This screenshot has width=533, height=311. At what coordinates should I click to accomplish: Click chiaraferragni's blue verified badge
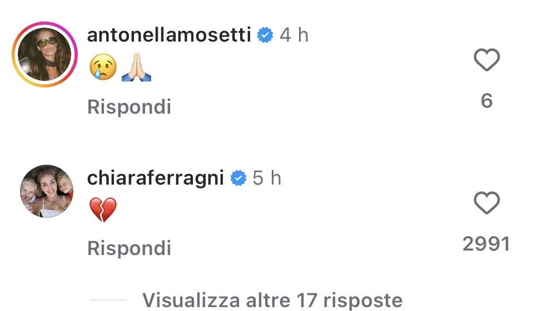click(x=238, y=179)
